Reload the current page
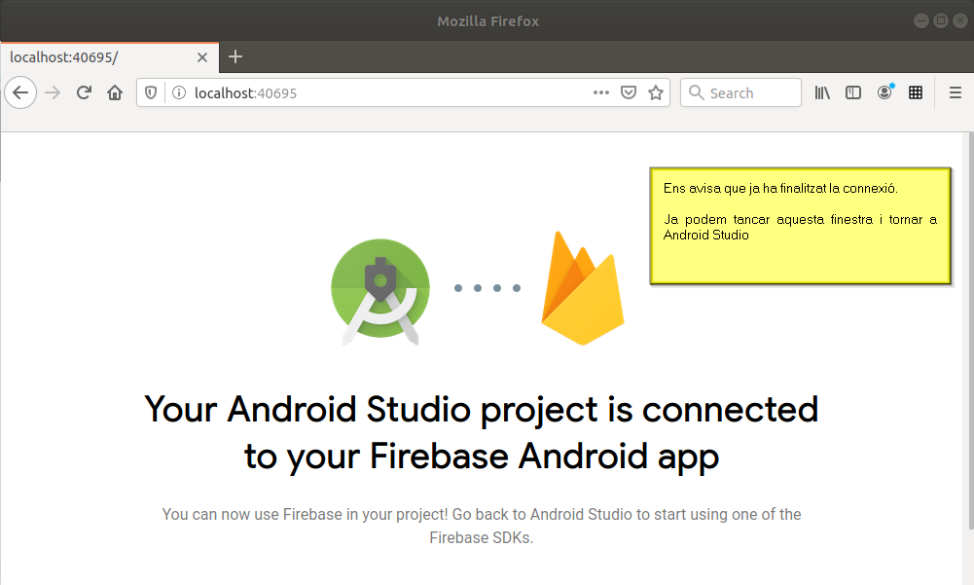The image size is (974, 585). 84,92
